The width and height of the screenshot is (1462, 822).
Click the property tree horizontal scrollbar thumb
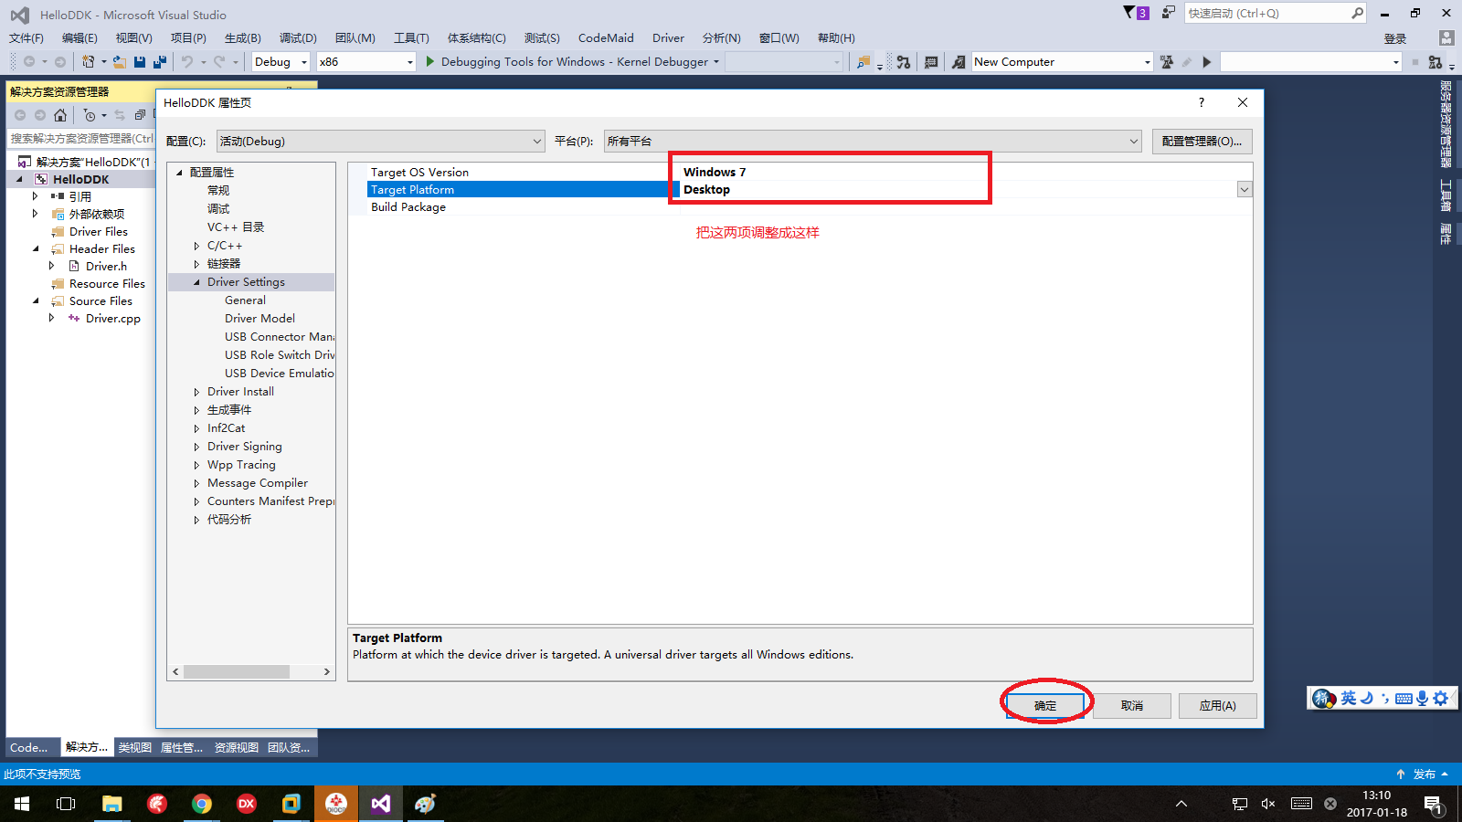(237, 671)
